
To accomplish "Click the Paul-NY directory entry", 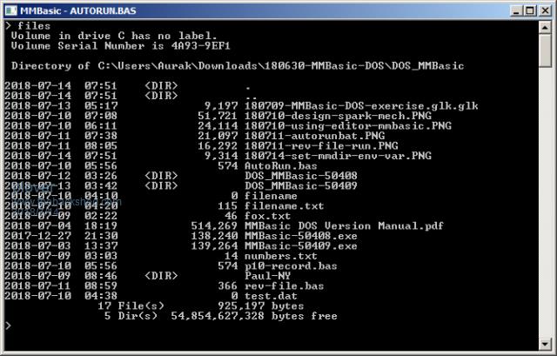I will (265, 277).
